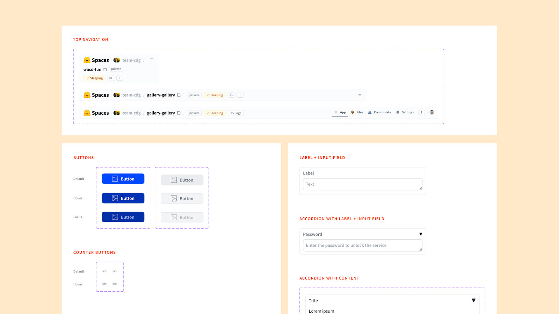Collapse the Title accordion
The image size is (559, 314).
[474, 300]
